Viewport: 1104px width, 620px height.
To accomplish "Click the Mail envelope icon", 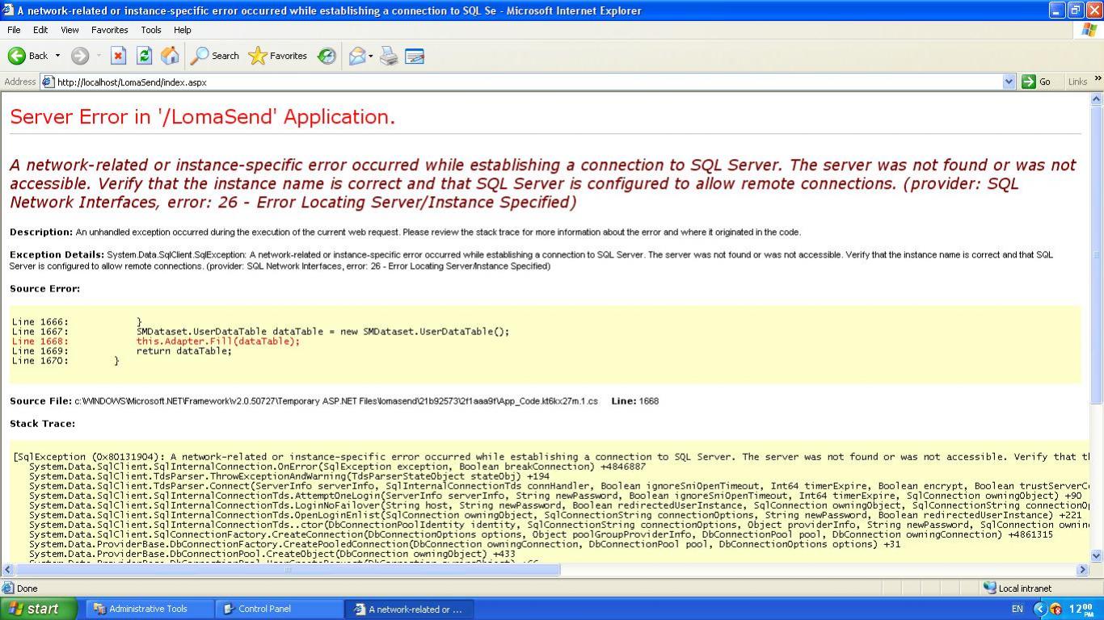I will [356, 56].
